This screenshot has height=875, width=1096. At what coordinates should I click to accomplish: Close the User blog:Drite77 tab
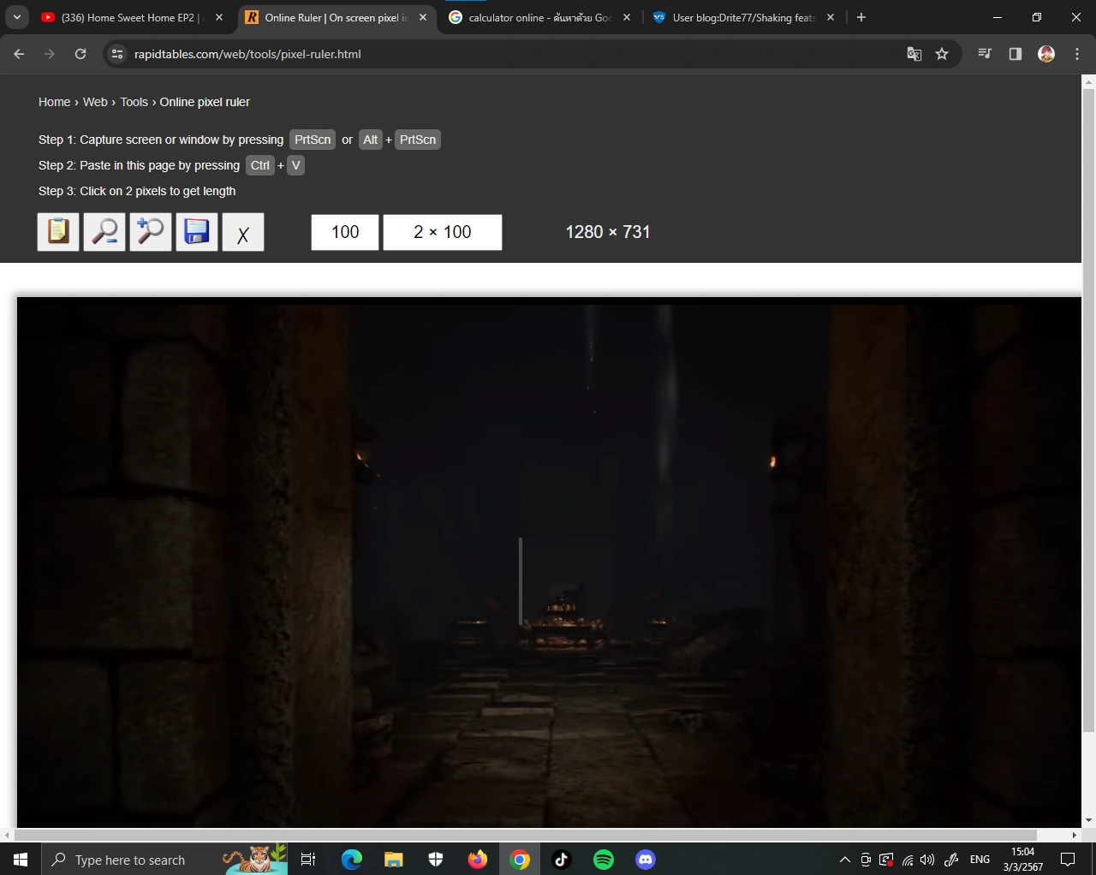(831, 17)
